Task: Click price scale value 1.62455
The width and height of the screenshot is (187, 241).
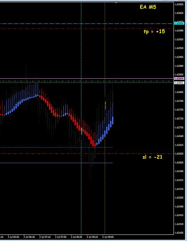Action: 179,215
